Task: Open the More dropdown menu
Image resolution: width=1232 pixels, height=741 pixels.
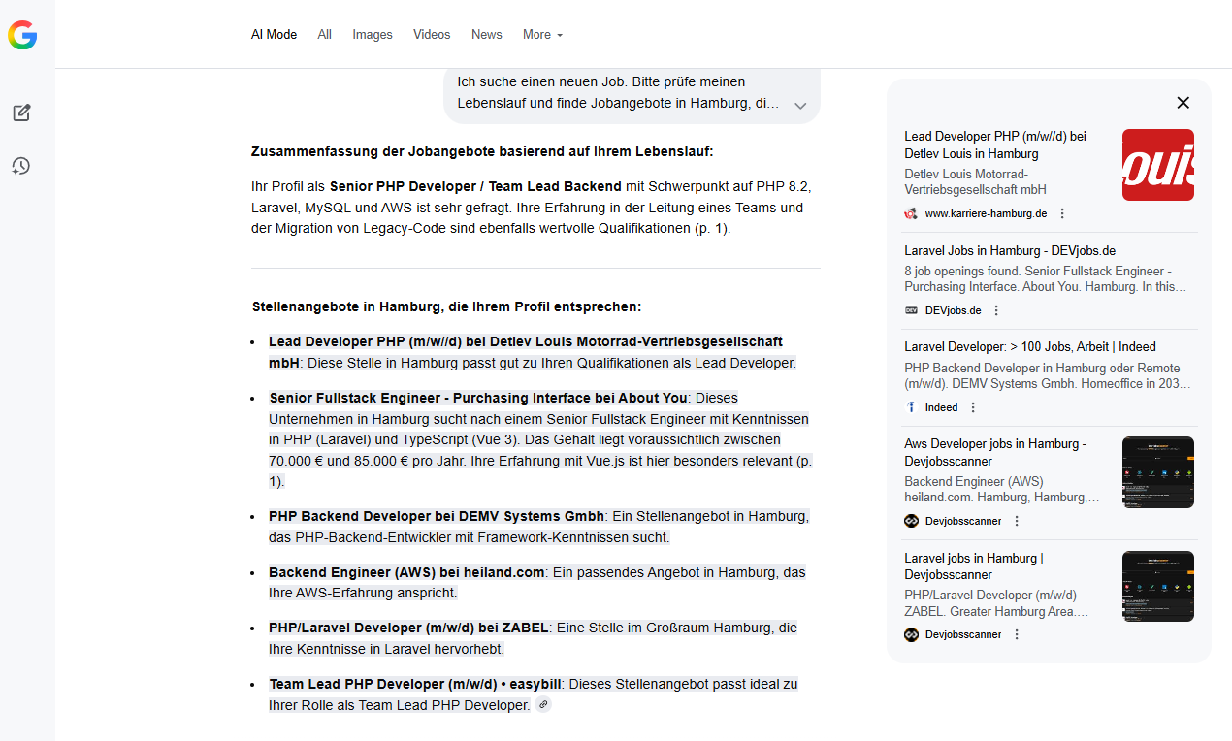Action: [x=542, y=35]
